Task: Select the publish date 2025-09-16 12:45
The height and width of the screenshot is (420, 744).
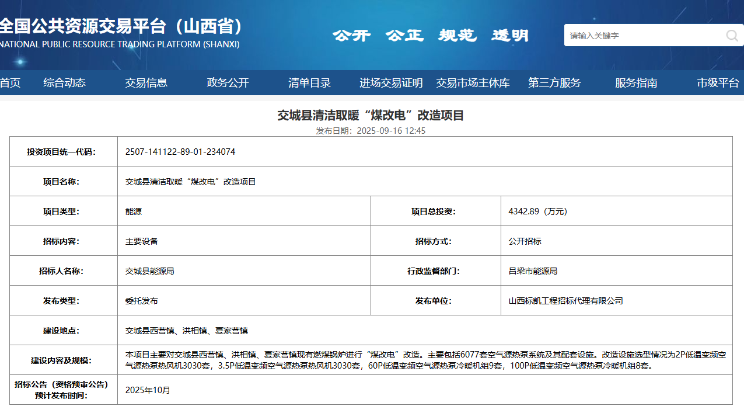Action: pos(391,131)
